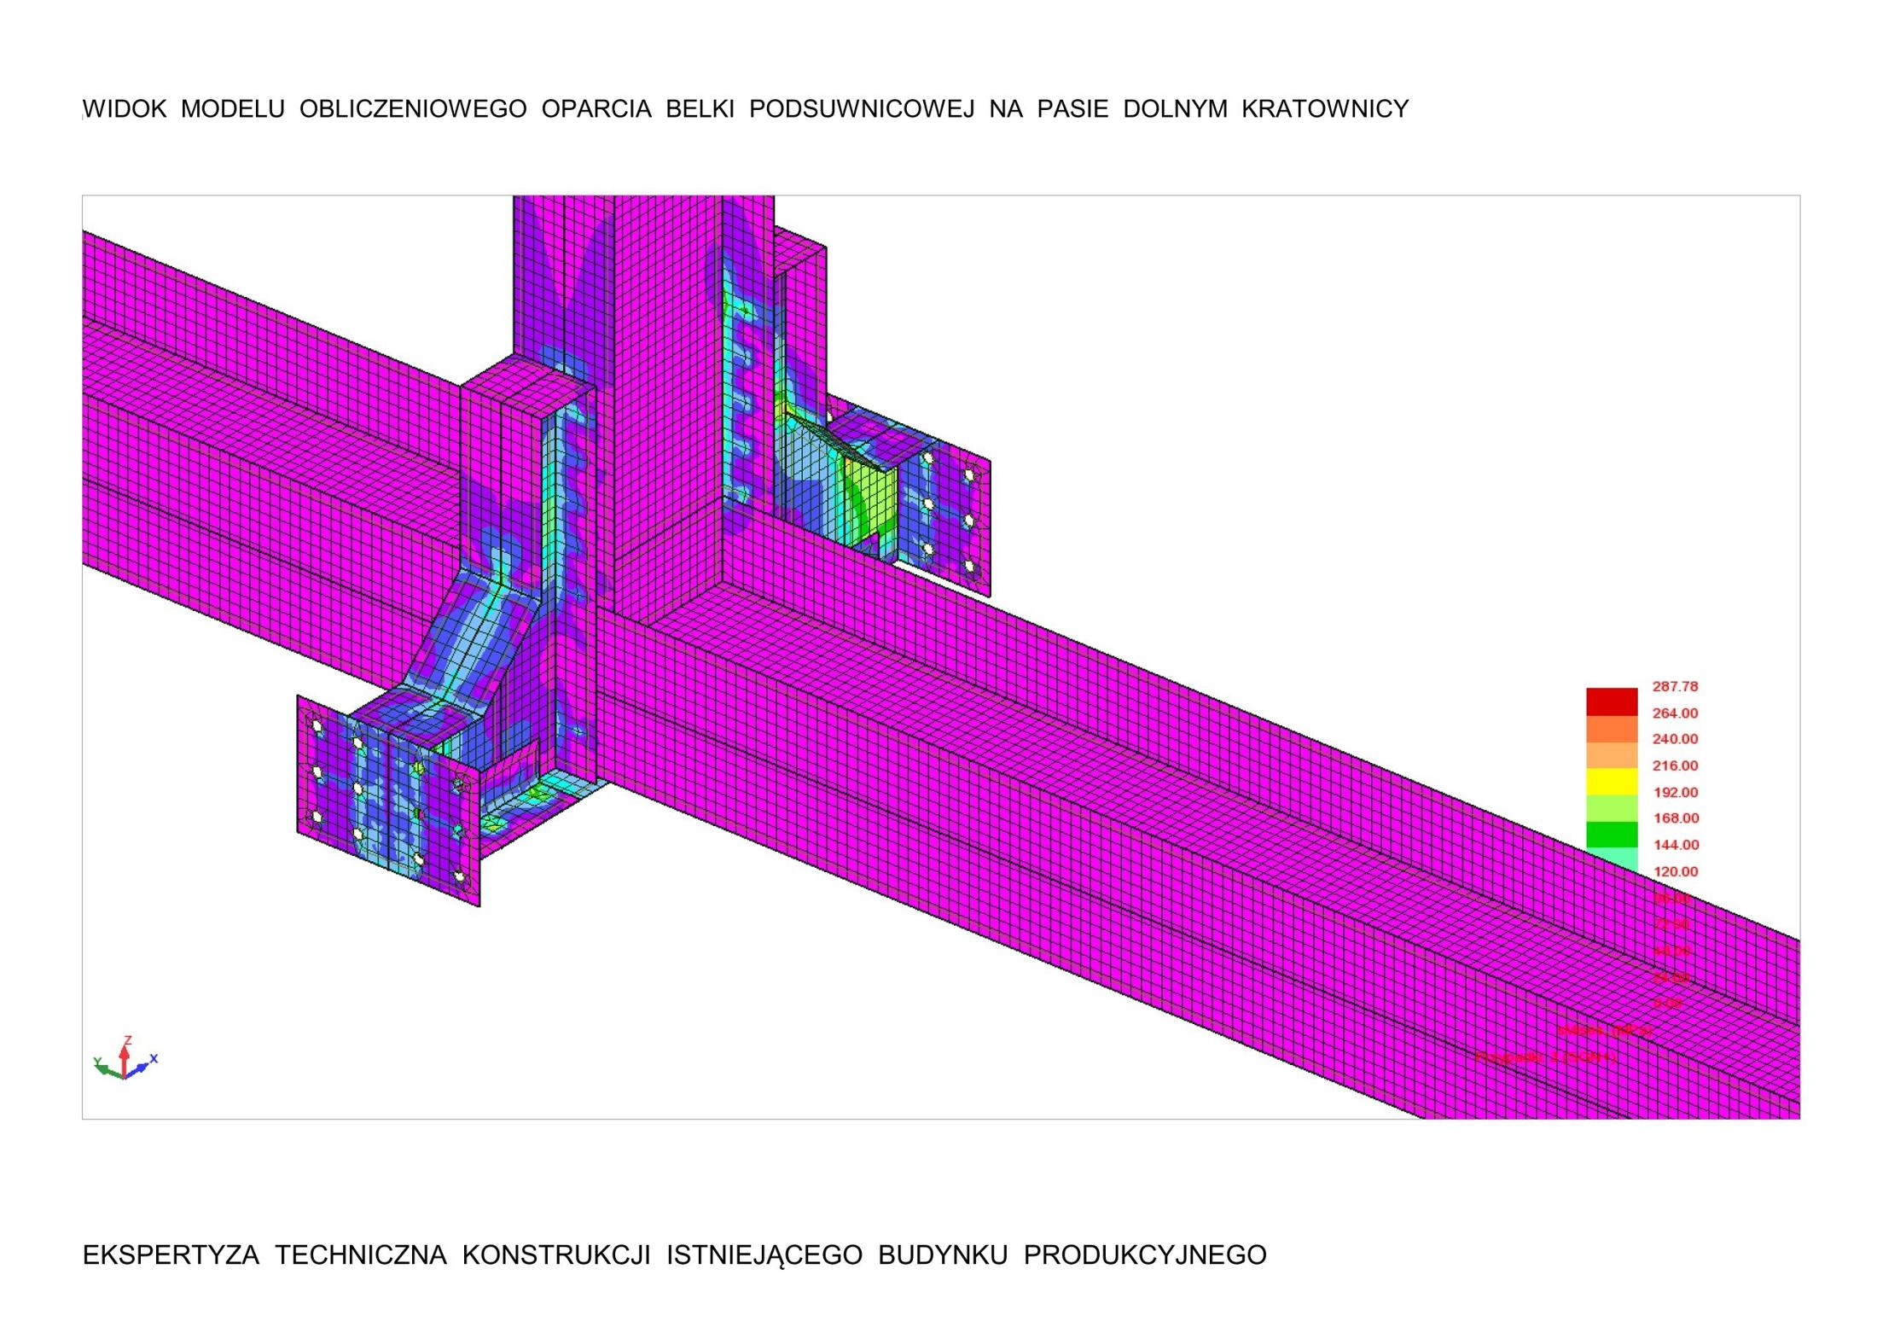Click the 240.00 legend value label
Image resolution: width=1877 pixels, height=1327 pixels.
pyautogui.click(x=1675, y=739)
